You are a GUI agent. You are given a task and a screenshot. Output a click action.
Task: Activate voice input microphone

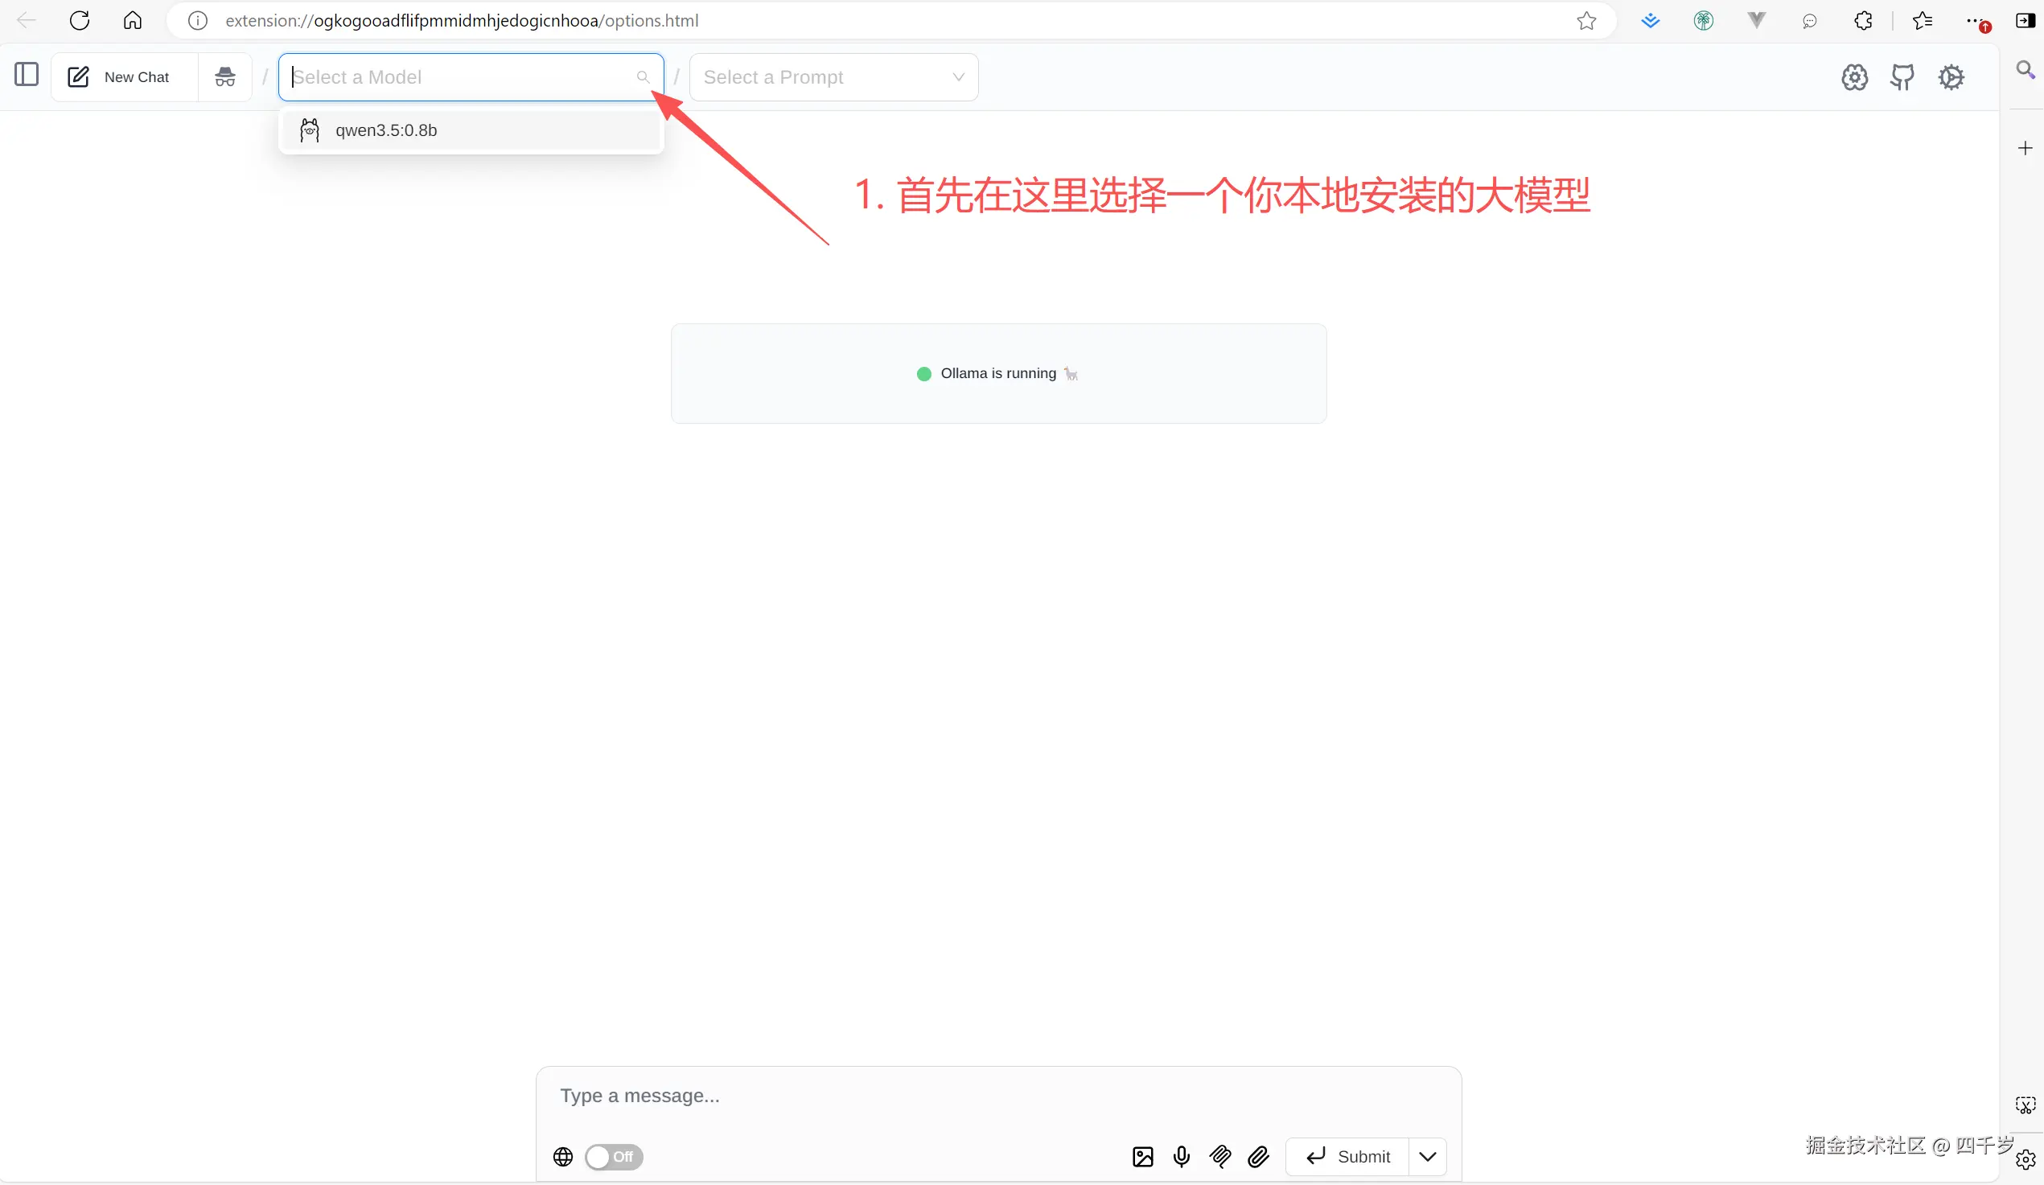(x=1181, y=1157)
